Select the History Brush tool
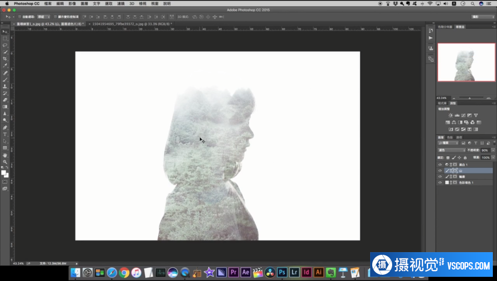 click(x=5, y=93)
